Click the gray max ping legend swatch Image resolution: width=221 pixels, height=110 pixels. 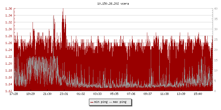pos(111,102)
